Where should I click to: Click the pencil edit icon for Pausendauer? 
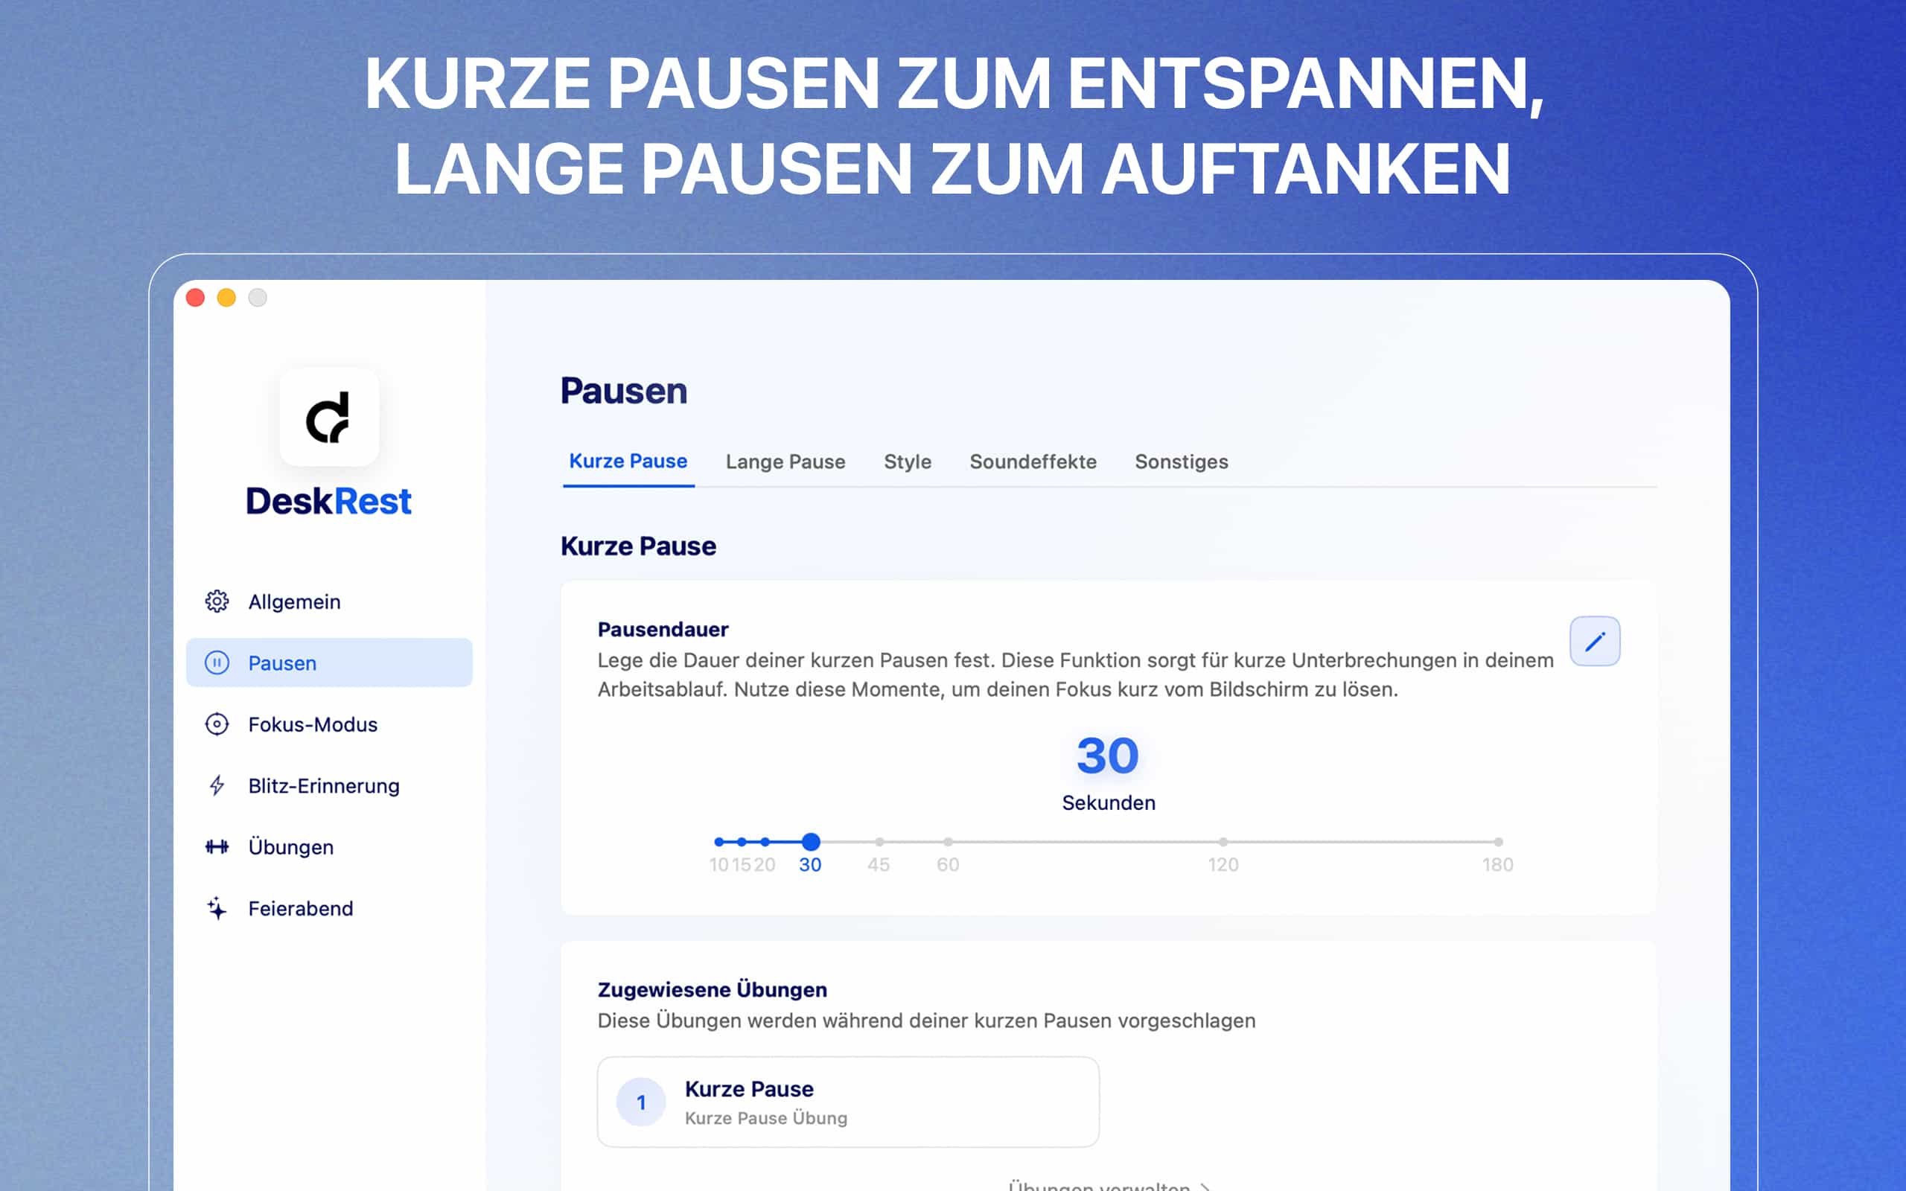(x=1594, y=641)
